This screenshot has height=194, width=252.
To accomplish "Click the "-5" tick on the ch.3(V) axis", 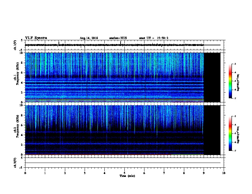I will pos(22,168).
